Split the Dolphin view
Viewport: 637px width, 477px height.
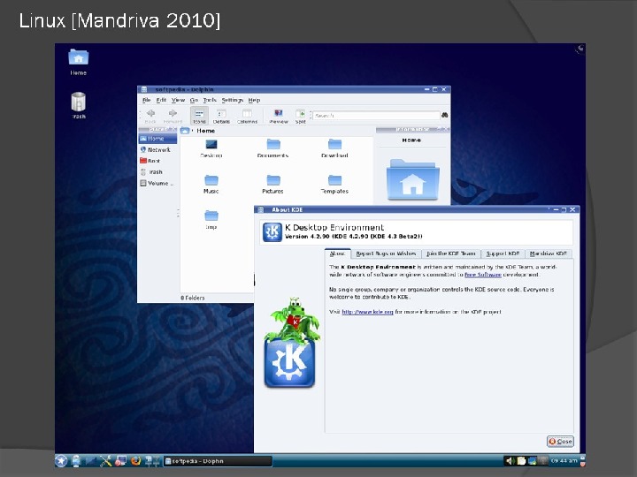tap(301, 116)
